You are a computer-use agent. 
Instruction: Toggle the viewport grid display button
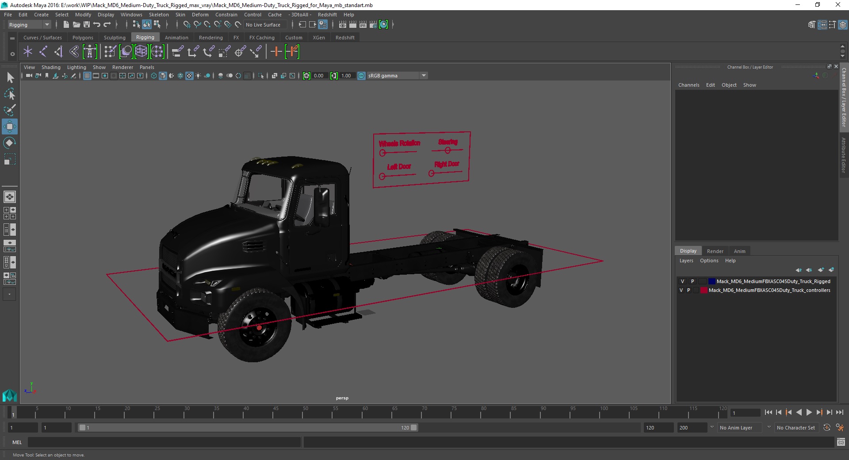[x=87, y=76]
